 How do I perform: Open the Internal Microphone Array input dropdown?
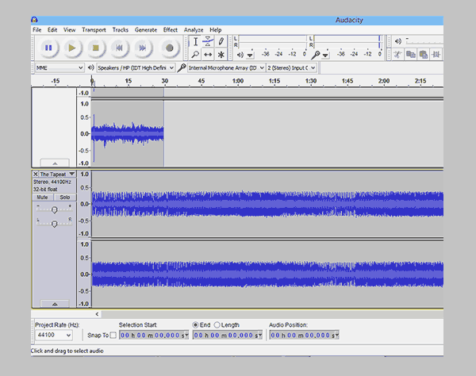pos(226,67)
